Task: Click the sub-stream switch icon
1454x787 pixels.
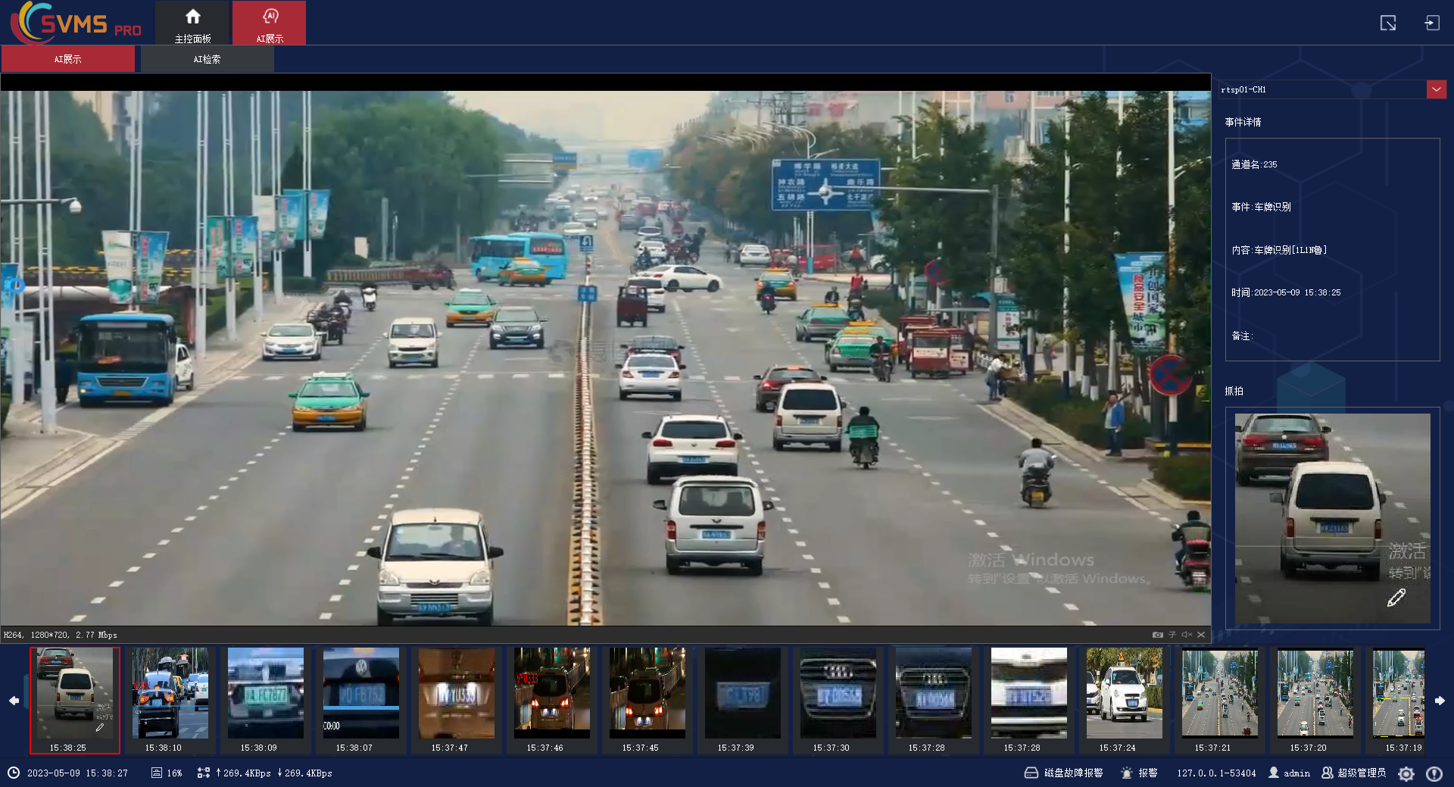Action: (x=1172, y=635)
